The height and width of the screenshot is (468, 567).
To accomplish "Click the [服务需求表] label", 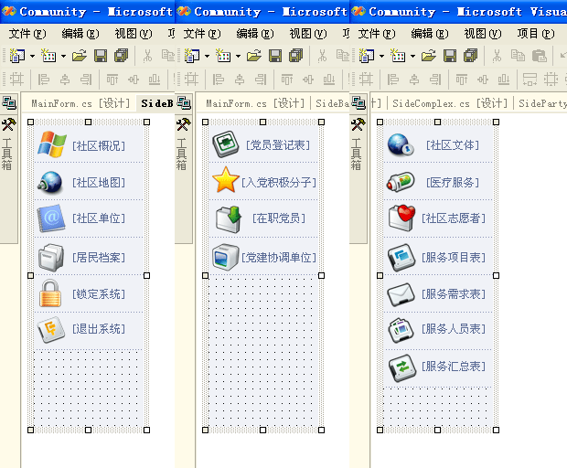I will 454,293.
